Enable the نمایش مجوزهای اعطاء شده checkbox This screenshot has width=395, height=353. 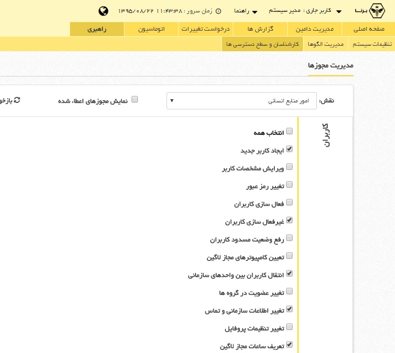135,99
